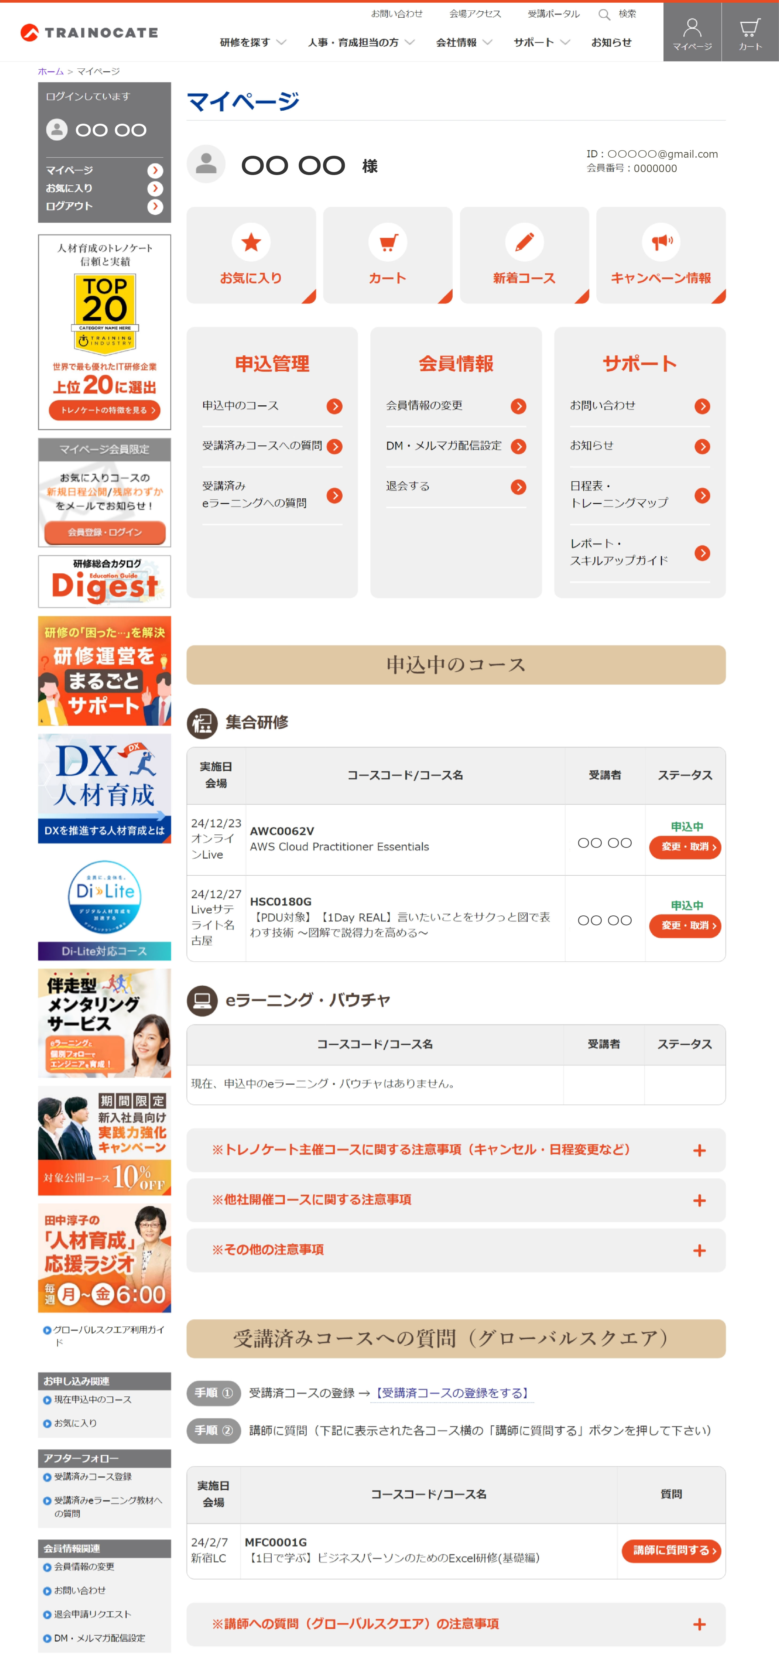This screenshot has width=779, height=1670.
Task: Open 研修運営をまるごとサポート banner
Action: point(104,670)
